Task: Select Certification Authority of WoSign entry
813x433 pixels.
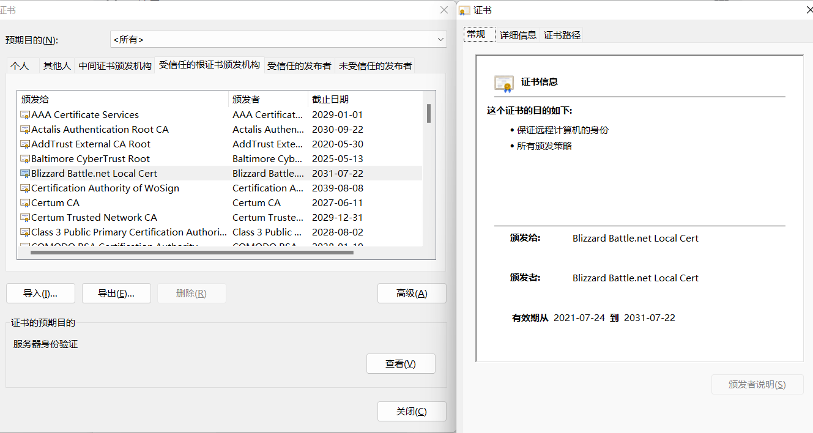Action: coord(105,188)
